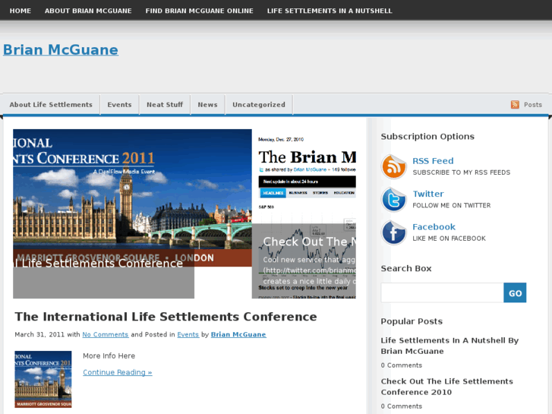552x414 pixels.
Task: Open The International Life Settlements Conference post title
Action: 166,317
